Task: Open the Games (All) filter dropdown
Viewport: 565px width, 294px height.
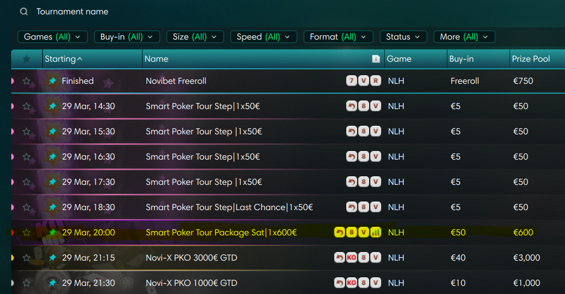Action: [x=52, y=37]
